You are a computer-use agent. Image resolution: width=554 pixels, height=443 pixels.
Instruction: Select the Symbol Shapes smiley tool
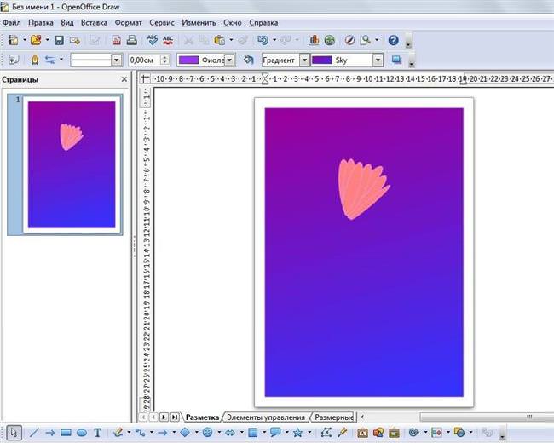click(x=208, y=433)
